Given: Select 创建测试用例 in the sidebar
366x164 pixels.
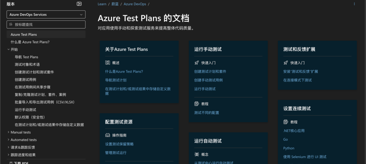Looking at the screenshot, I should tap(25, 80).
